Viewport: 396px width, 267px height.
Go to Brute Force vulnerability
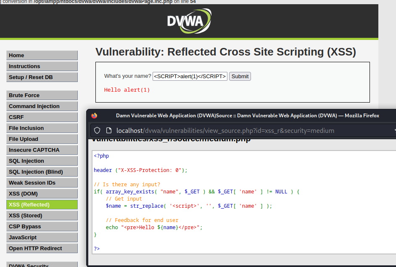coord(42,95)
